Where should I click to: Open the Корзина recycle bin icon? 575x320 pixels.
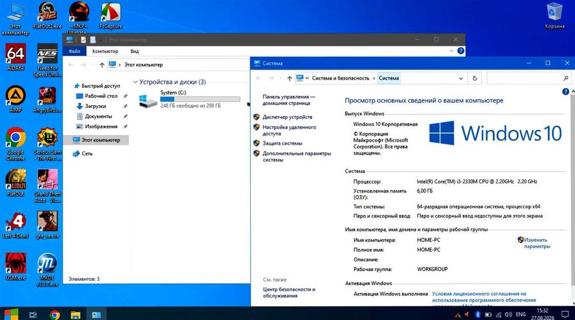coord(554,16)
